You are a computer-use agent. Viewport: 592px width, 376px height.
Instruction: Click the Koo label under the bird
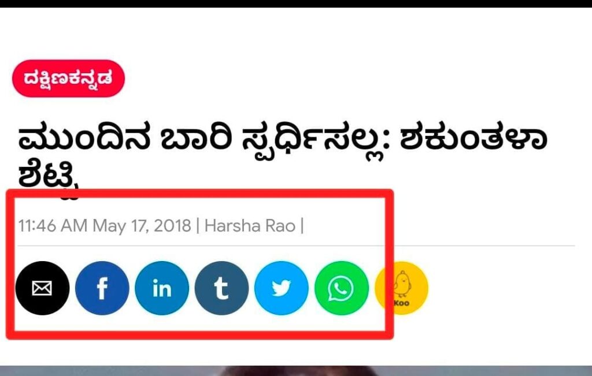coord(402,303)
